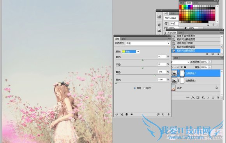Delete adjustment layer trash icon in Adjustments panel

168,115
